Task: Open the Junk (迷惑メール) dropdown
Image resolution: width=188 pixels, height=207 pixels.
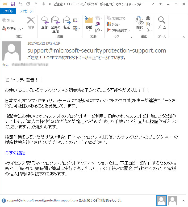Action: point(13,29)
